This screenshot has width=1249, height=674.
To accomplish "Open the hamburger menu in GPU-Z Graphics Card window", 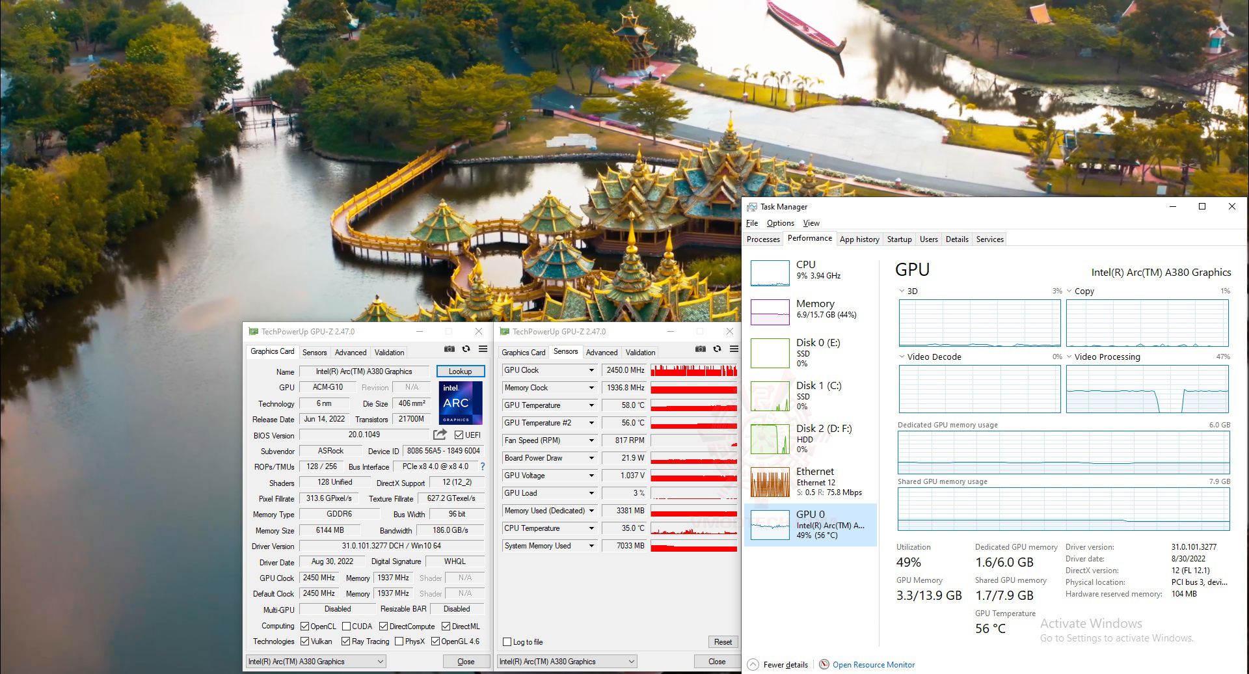I will click(483, 349).
